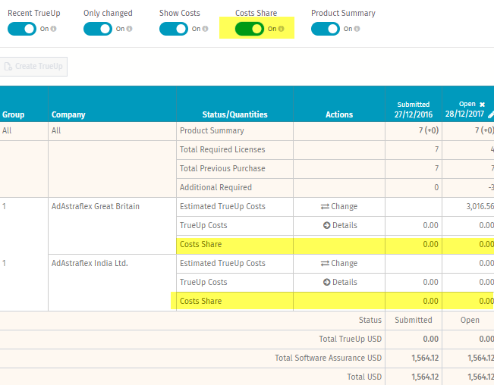Click the info icon beside Product Summary toggle
494x385 pixels.
(357, 29)
